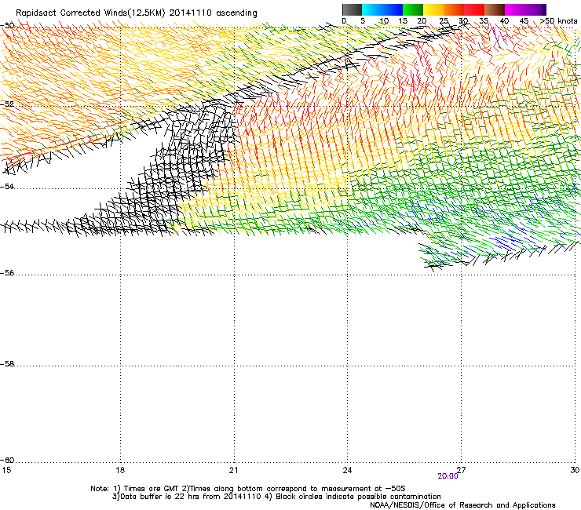The image size is (581, 510).
Task: Click the '27' longitude axis label
Action: [462, 470]
